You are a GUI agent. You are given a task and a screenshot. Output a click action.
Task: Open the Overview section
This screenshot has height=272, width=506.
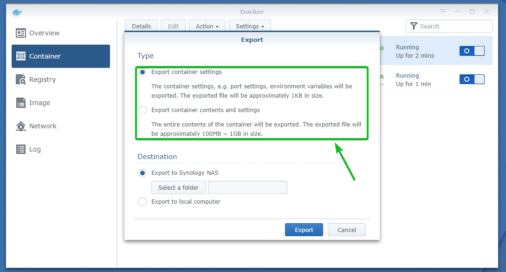click(x=61, y=33)
